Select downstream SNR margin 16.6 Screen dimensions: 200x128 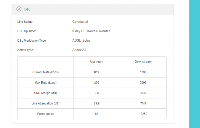click(x=143, y=93)
